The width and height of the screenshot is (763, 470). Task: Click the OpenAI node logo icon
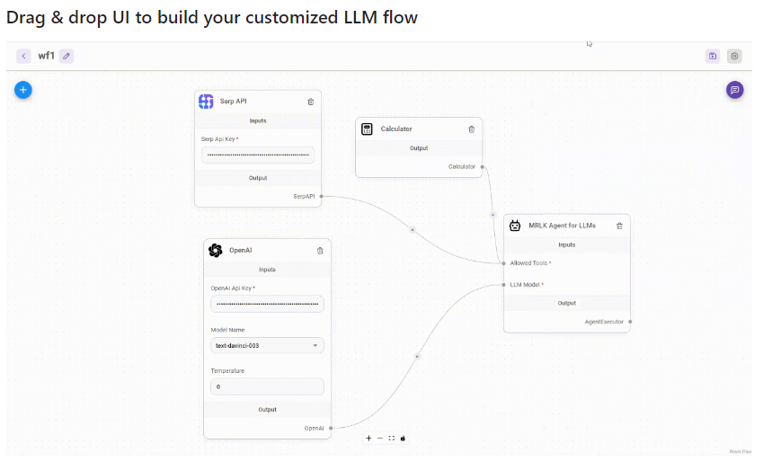pyautogui.click(x=215, y=250)
